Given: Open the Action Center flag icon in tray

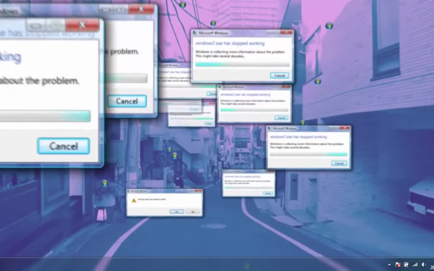Looking at the screenshot, I should 397,265.
